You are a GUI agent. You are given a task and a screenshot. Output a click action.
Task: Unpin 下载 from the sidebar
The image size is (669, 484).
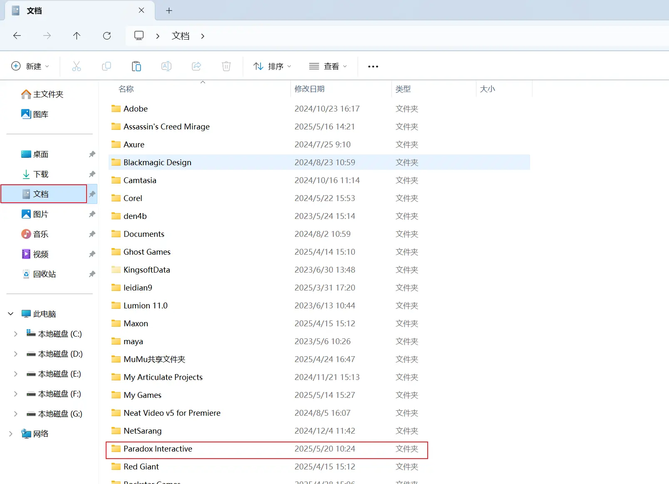point(92,174)
